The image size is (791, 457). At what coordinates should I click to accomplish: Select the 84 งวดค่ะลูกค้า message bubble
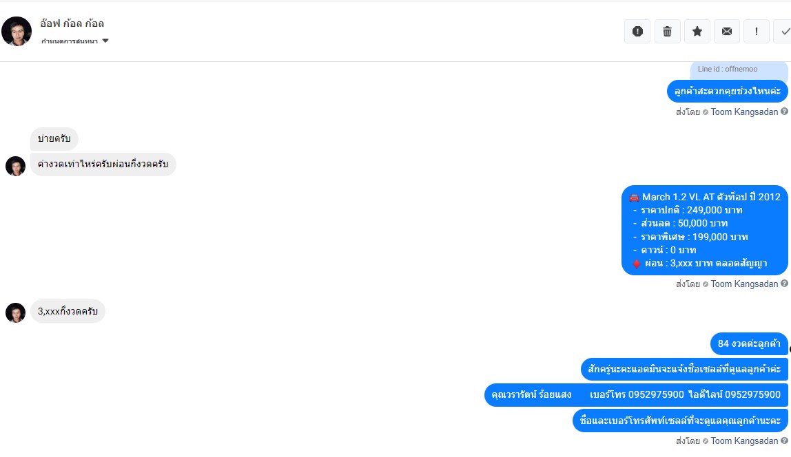point(749,343)
